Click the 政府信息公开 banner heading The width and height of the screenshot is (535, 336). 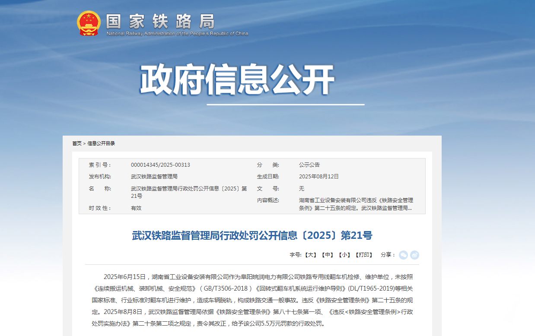pyautogui.click(x=237, y=80)
